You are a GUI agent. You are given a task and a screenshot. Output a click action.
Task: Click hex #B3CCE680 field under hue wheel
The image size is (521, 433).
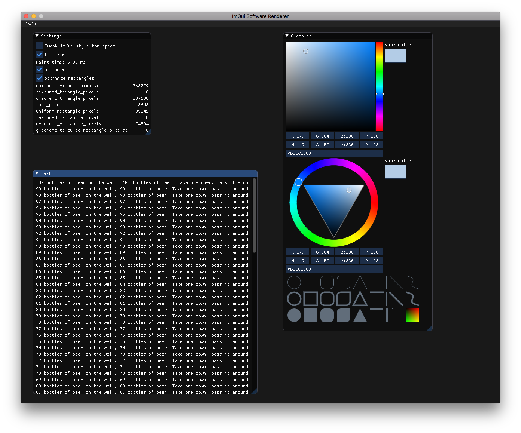coord(335,269)
